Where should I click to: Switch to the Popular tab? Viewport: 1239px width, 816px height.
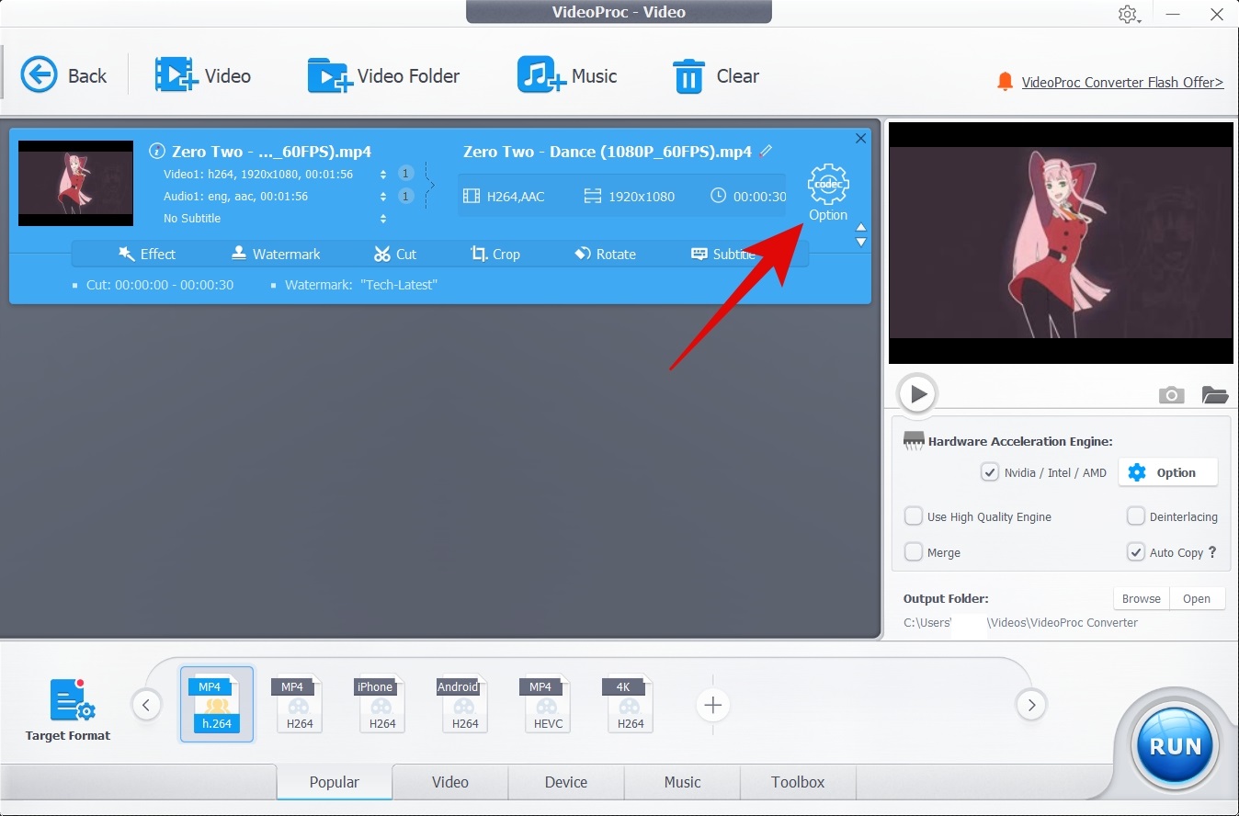335,782
